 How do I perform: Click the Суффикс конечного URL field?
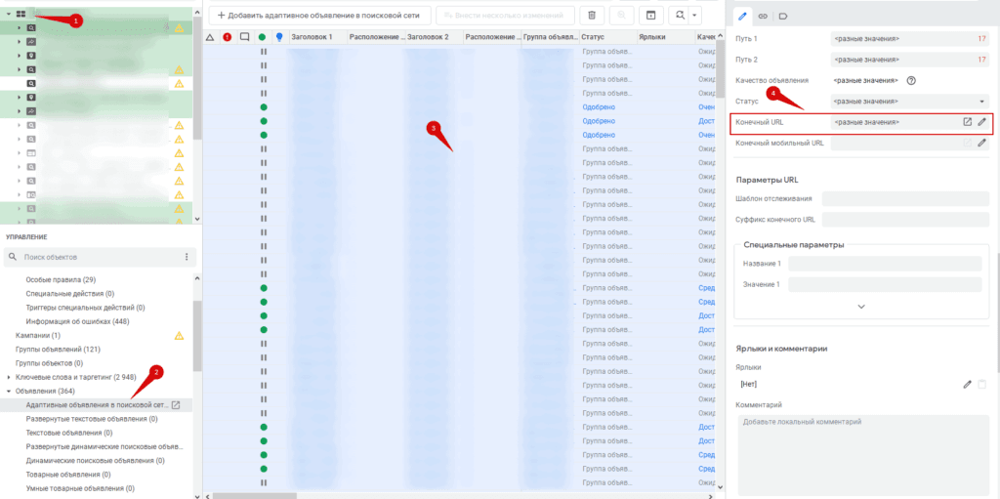pos(905,220)
